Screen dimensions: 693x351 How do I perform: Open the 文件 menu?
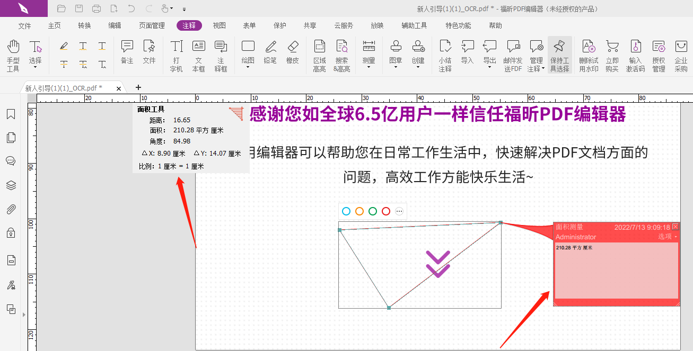[24, 25]
